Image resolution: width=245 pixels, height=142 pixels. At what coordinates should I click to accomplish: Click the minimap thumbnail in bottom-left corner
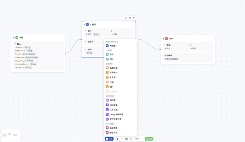click(11, 135)
